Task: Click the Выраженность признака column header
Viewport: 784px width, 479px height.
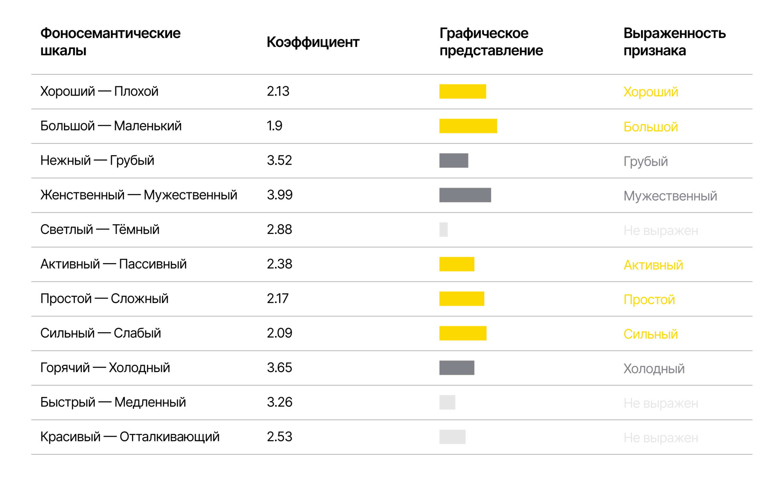Action: tap(674, 42)
